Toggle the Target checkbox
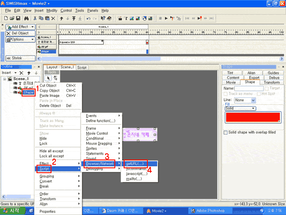Image resolution: width=286 pixels, height=215 pixels. 267,89
